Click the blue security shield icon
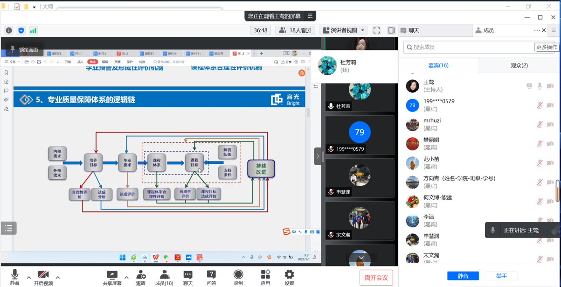This screenshot has height=287, width=561. coord(21,30)
